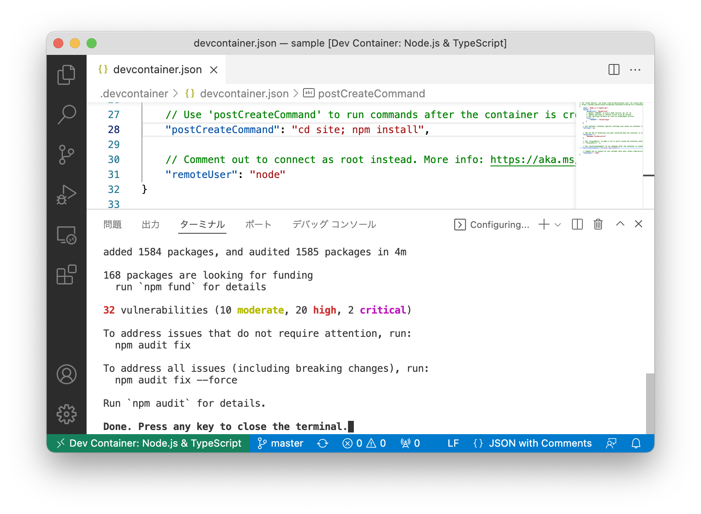Screen dimensions: 701x514
Task: Open the Explorer view in activity bar
Action: (x=67, y=75)
